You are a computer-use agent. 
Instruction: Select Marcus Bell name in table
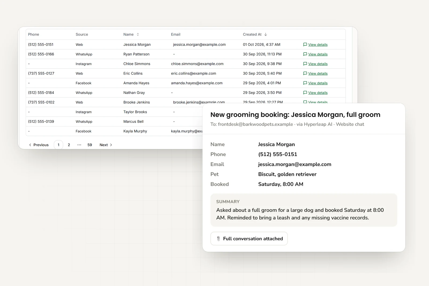(x=134, y=121)
